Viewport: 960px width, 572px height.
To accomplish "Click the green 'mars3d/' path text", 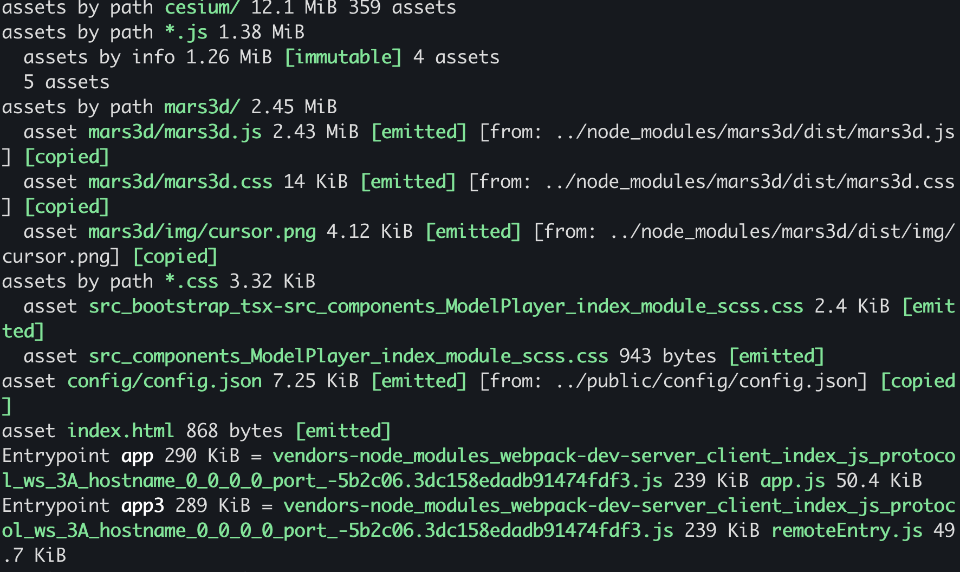I will click(x=202, y=107).
